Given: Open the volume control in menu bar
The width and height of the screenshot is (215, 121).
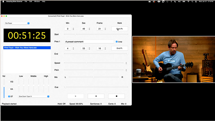Looking at the screenshot, I should [179, 1].
